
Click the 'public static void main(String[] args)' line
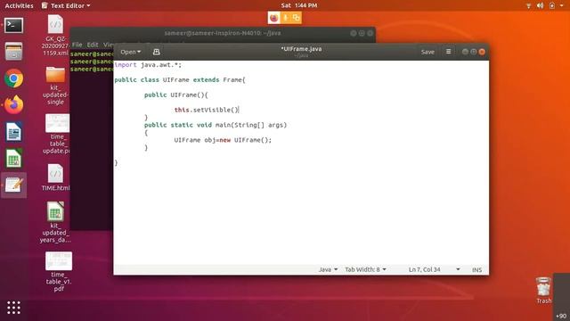[x=216, y=125]
